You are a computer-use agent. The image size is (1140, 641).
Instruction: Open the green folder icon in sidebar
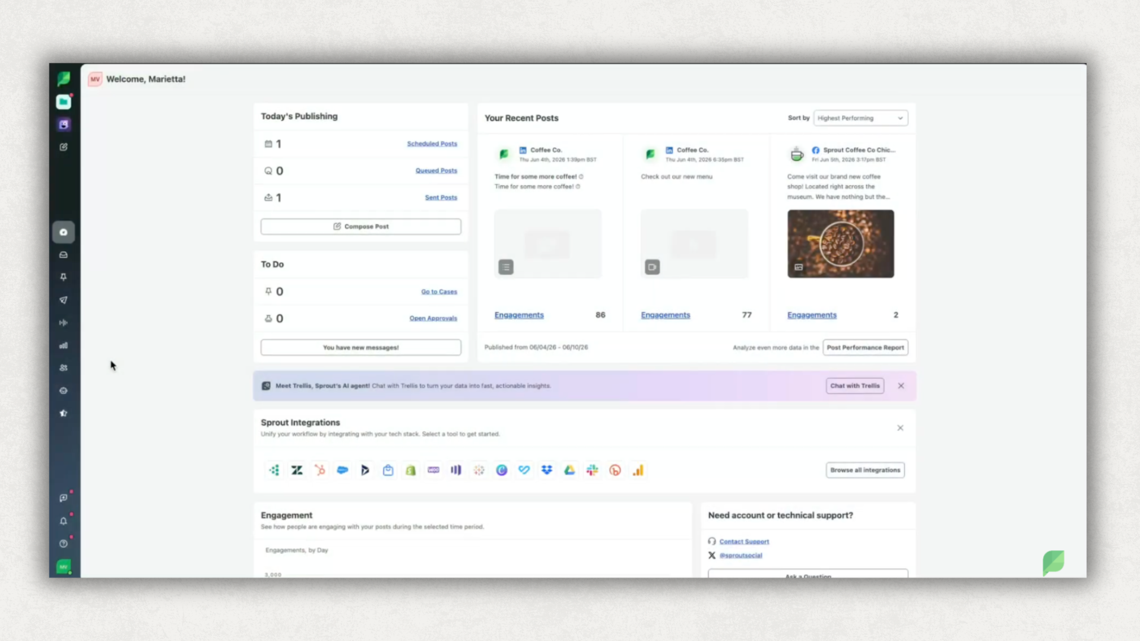64,102
